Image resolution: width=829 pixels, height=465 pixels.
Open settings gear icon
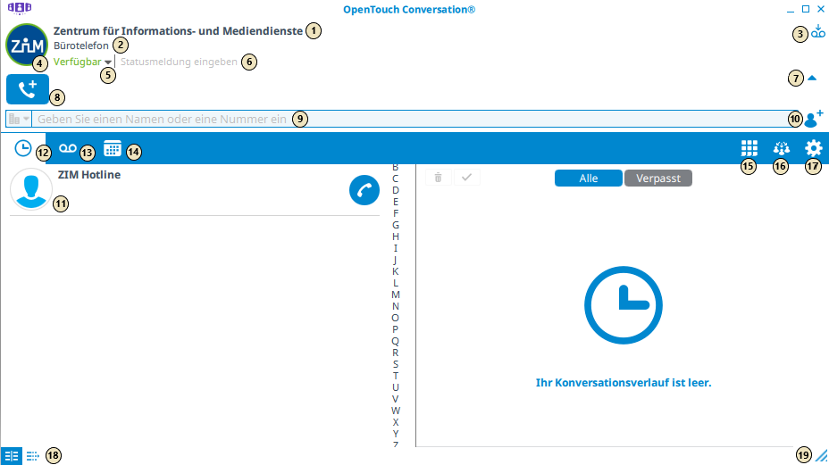click(x=813, y=149)
